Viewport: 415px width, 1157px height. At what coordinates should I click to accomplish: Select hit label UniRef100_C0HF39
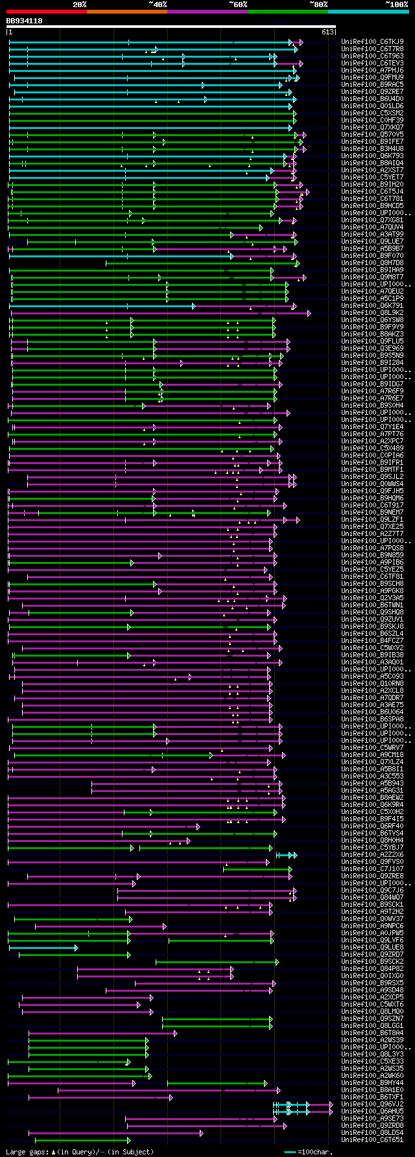pyautogui.click(x=372, y=120)
